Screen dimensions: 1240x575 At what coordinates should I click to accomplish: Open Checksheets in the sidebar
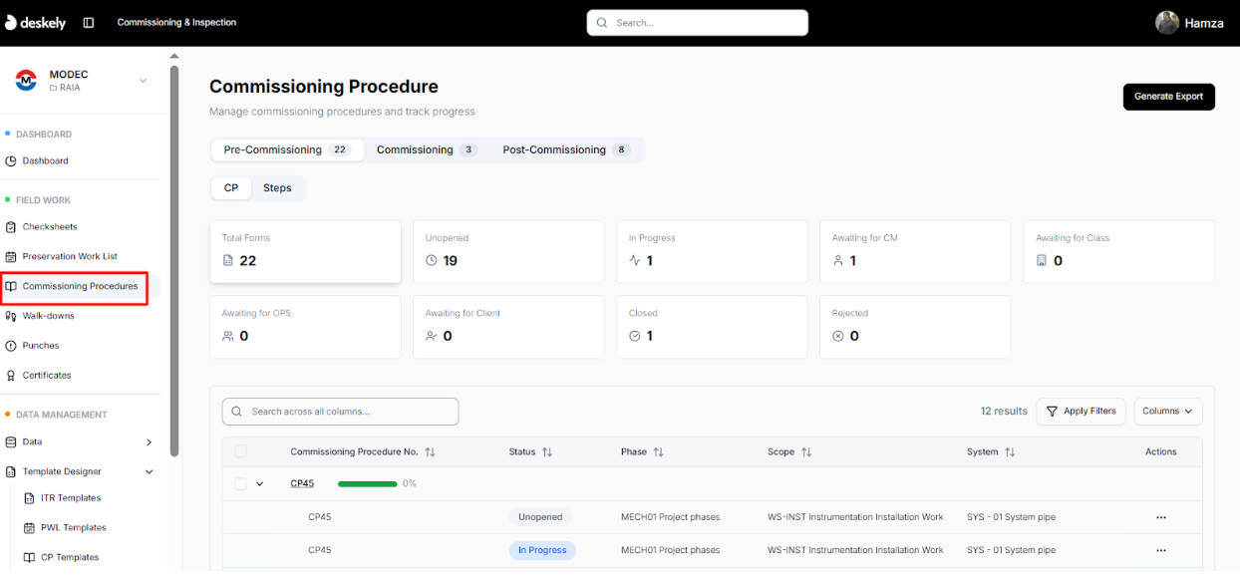click(x=49, y=226)
